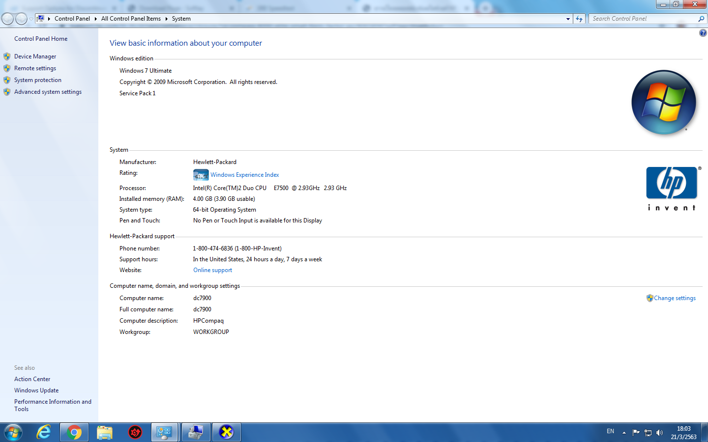
Task: Expand arrow after Control Panel breadcrumb
Action: point(95,19)
